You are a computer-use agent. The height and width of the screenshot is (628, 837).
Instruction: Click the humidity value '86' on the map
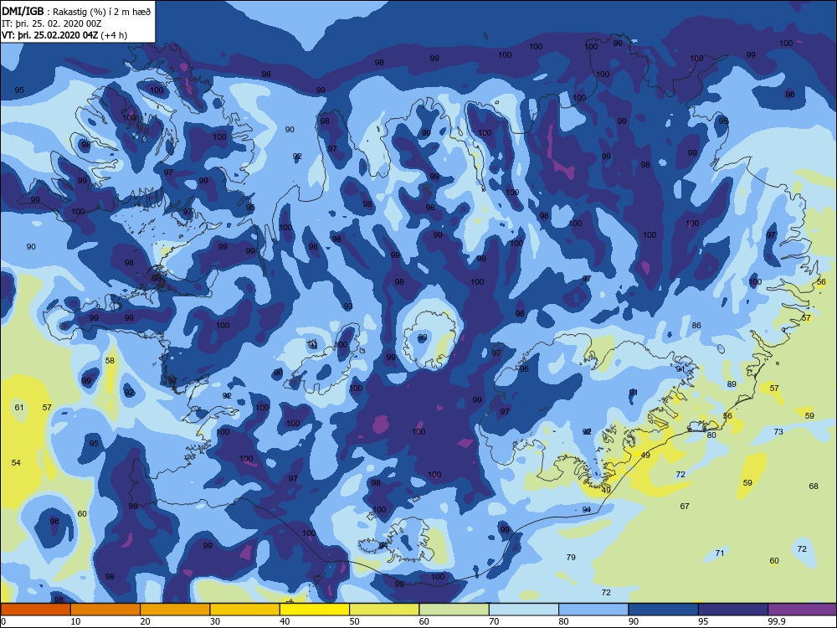coord(696,325)
